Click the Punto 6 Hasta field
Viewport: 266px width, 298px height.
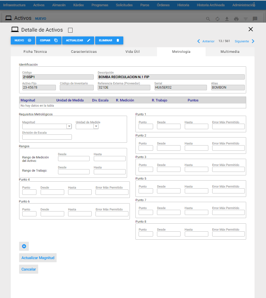pos(80,214)
